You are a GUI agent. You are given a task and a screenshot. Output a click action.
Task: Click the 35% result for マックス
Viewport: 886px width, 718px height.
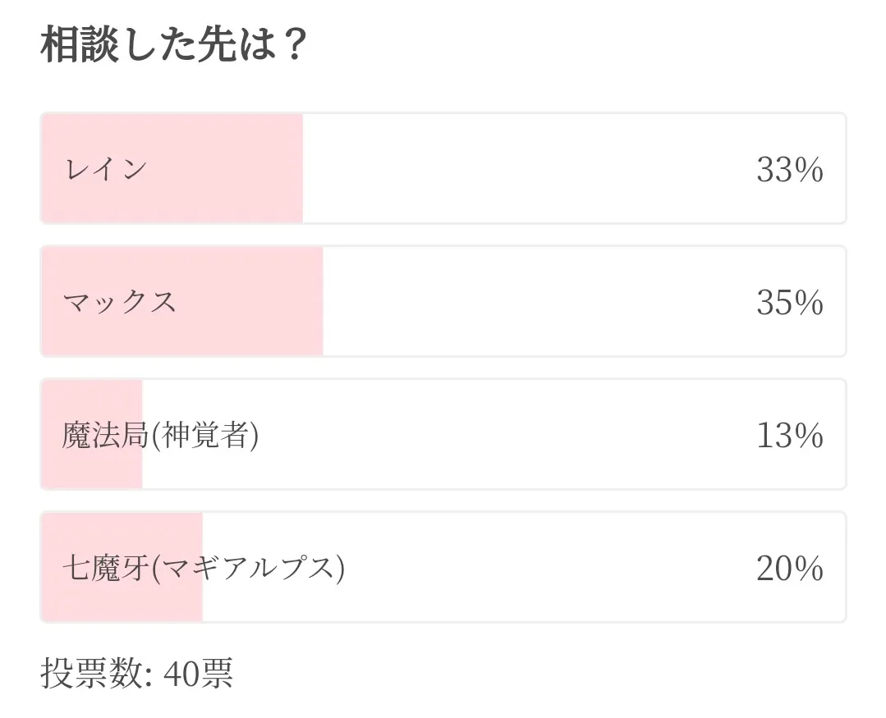(x=789, y=303)
